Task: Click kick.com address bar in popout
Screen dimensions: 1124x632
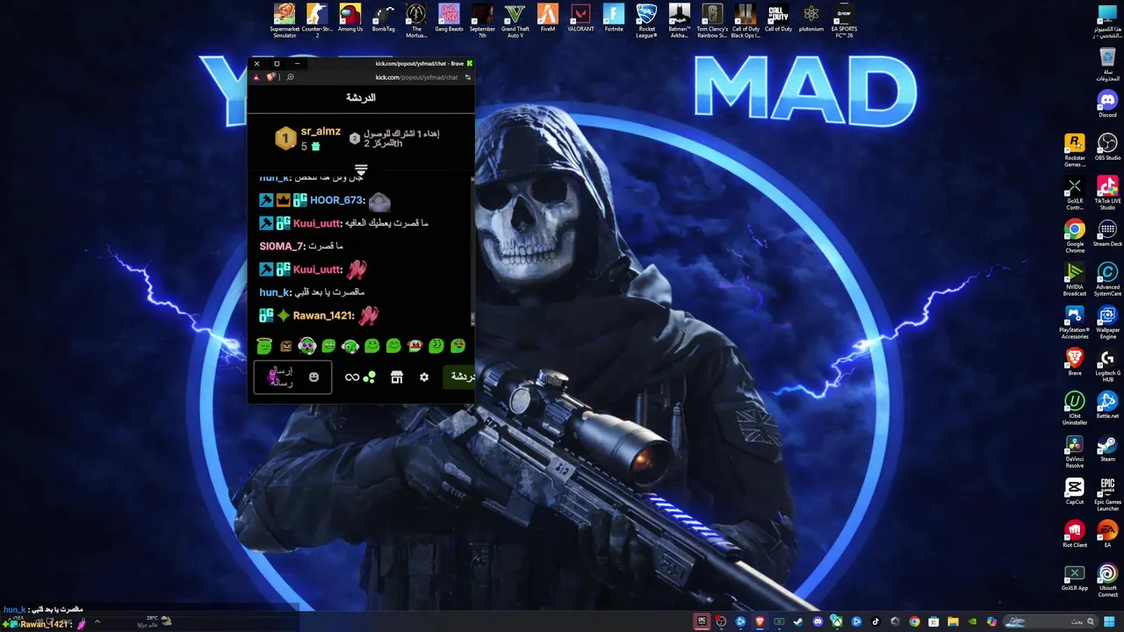Action: point(417,77)
